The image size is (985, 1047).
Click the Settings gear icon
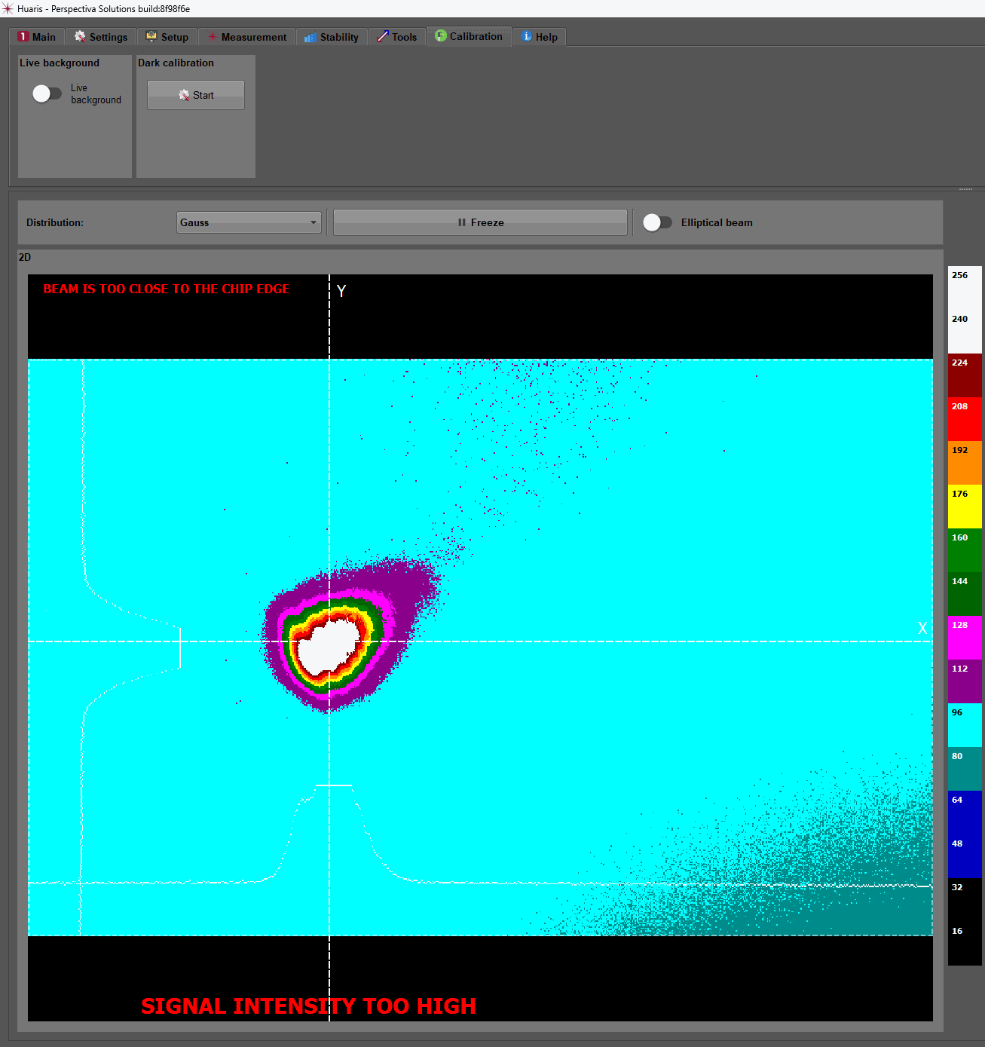pos(78,36)
